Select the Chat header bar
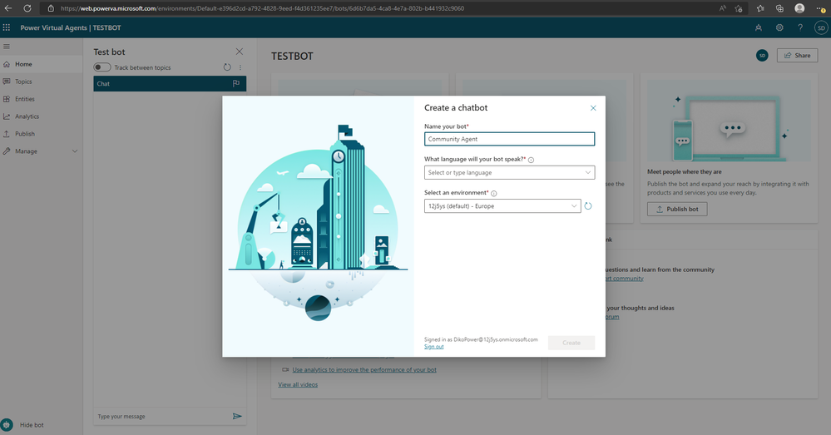 point(170,83)
